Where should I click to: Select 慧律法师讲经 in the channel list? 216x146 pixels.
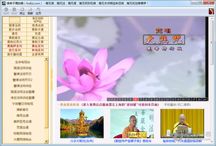[x=23, y=86]
